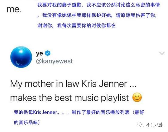Select the 我要对我的妻子道歉 translation line
Image resolution: width=168 pixels, height=132 pixels.
coord(99,5)
